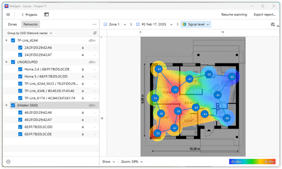Viewport: 282px width, 169px height.
Task: Toggle the sidebar panel layout icon
Action: [x=46, y=14]
